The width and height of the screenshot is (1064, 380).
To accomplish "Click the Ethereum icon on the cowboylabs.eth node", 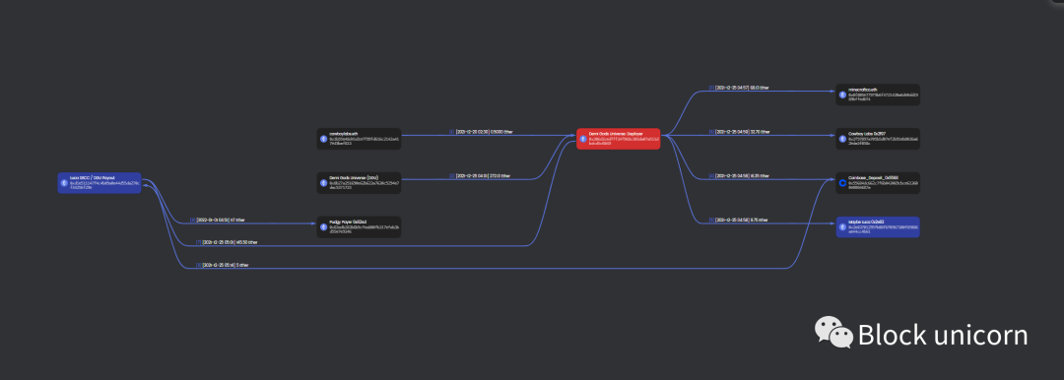I will point(324,139).
